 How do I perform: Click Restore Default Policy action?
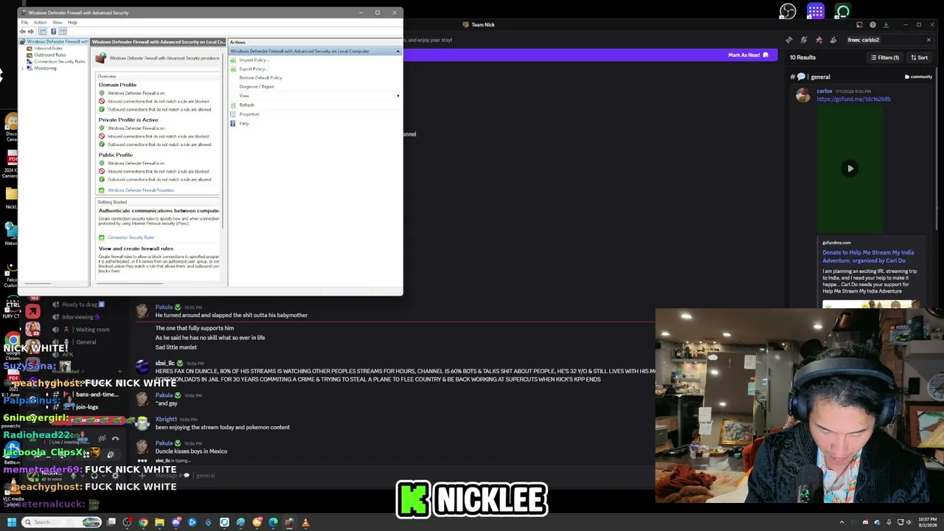click(x=260, y=77)
